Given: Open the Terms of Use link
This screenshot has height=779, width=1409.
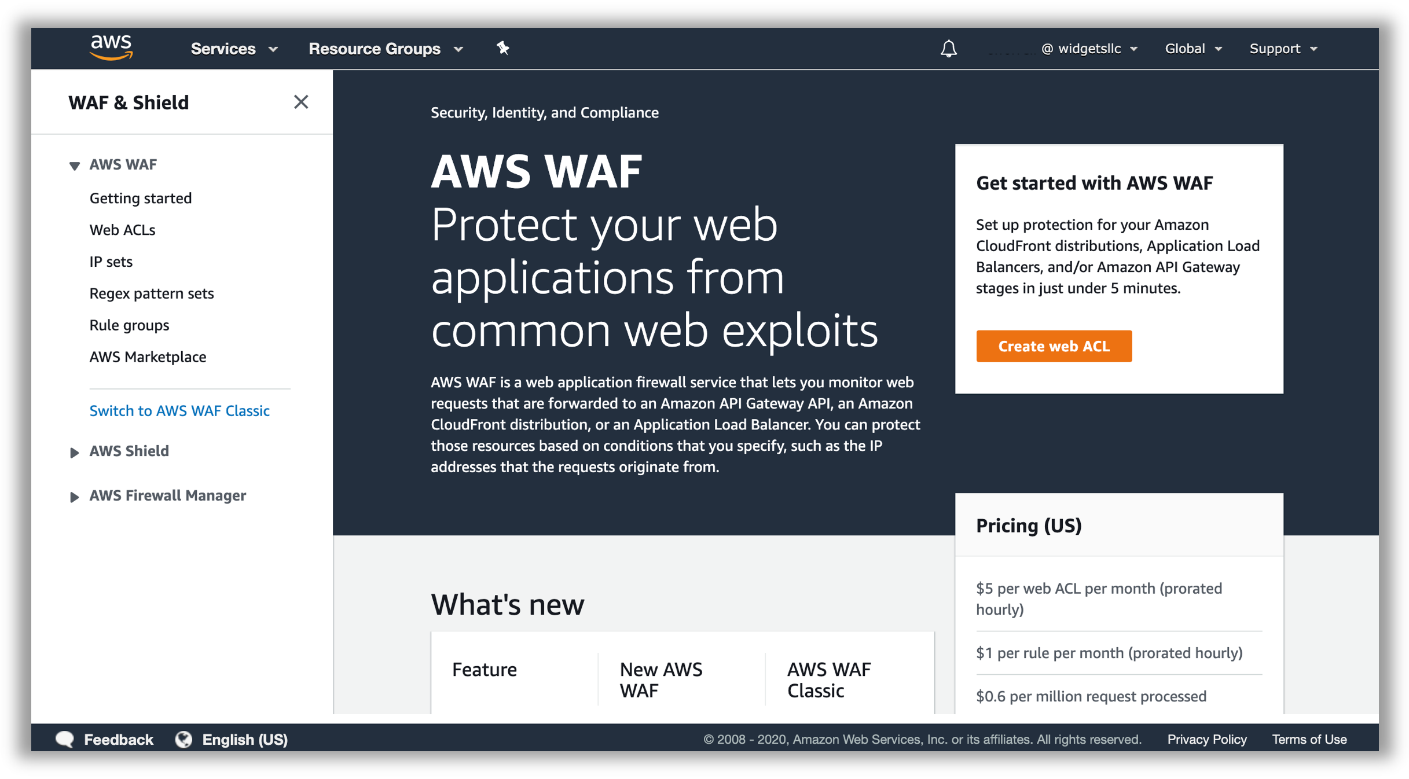Looking at the screenshot, I should [1309, 739].
